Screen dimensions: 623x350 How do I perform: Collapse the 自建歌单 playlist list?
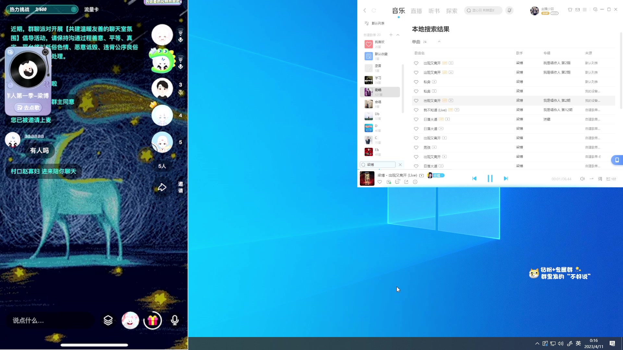(x=398, y=35)
